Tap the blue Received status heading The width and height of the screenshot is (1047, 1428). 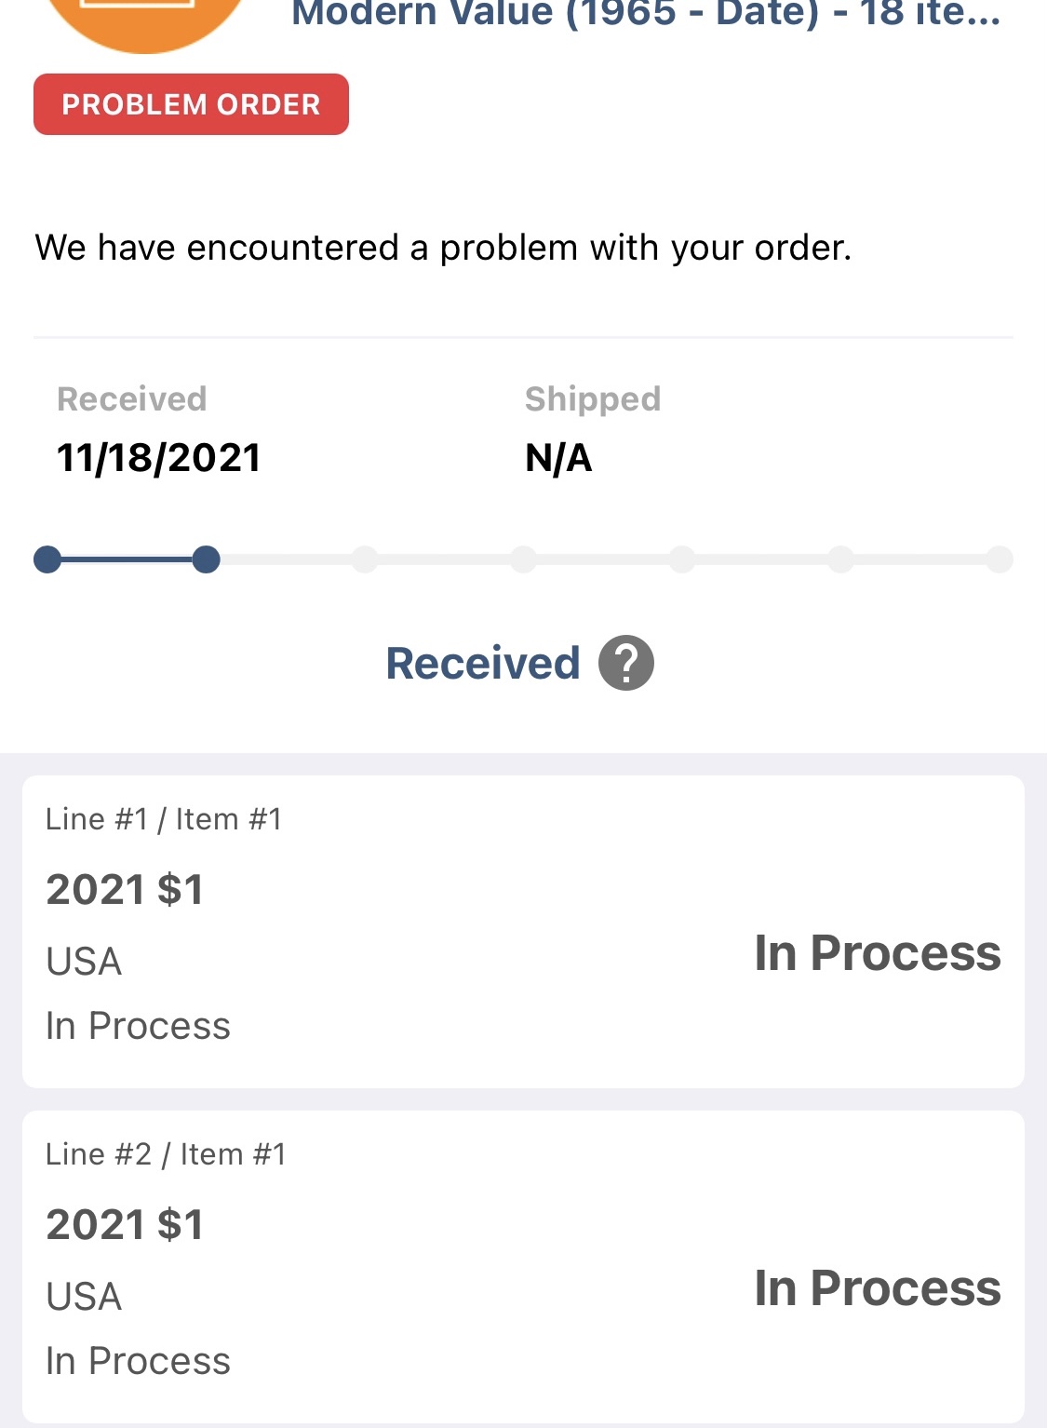coord(483,664)
